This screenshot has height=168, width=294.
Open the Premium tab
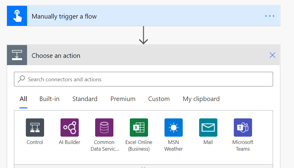click(123, 99)
